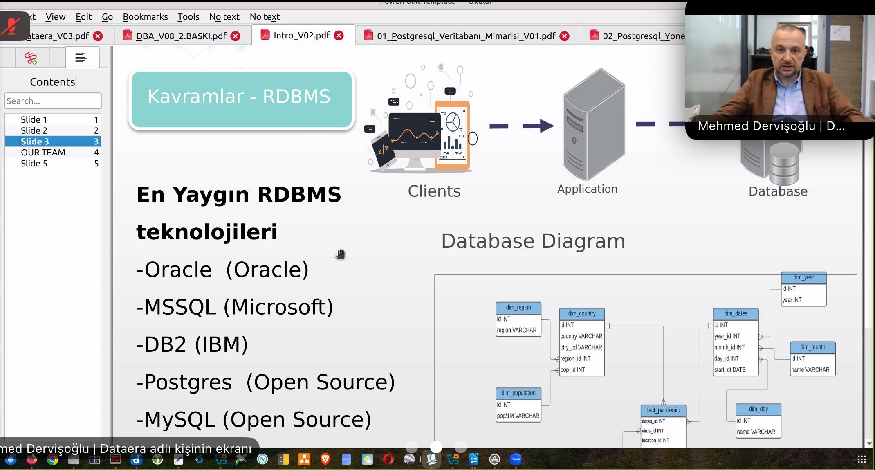Viewport: 875px width, 470px height.
Task: Close the DBA_V08_2.BASKI.pdf tab
Action: click(236, 36)
